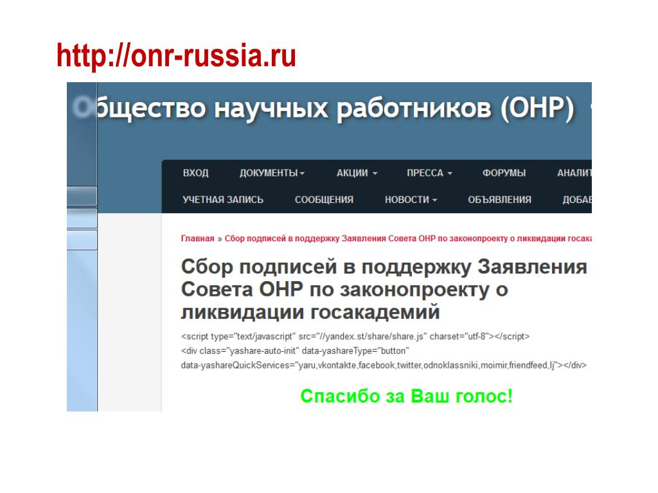Click the Сбор подписей breadcrumb link
This screenshot has width=658, height=493.
point(408,239)
